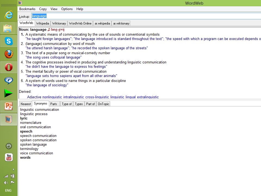Launch Skype from the sidebar

click(9, 41)
